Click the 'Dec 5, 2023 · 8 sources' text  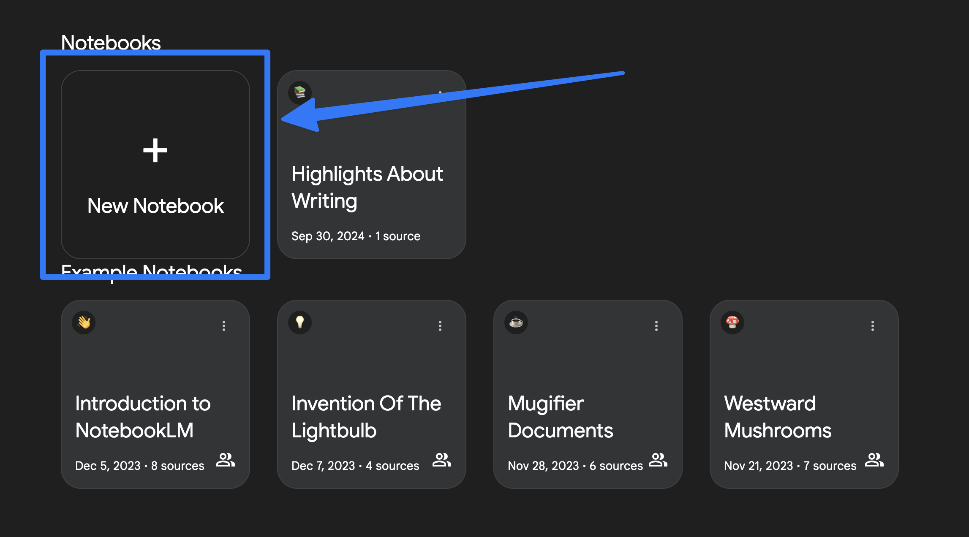(x=140, y=466)
